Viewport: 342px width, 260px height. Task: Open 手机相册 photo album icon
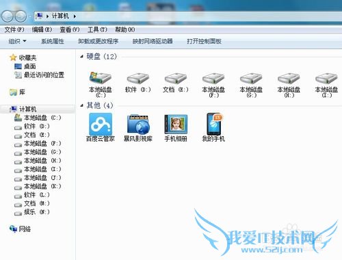176,125
